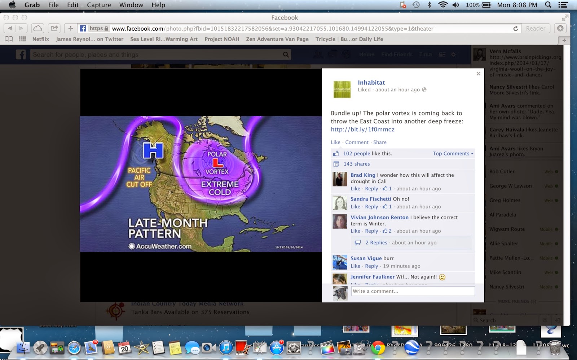Click the Inhabitat page name

(x=371, y=82)
